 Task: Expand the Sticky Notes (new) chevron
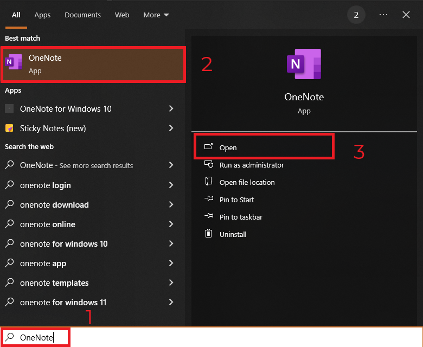[171, 128]
